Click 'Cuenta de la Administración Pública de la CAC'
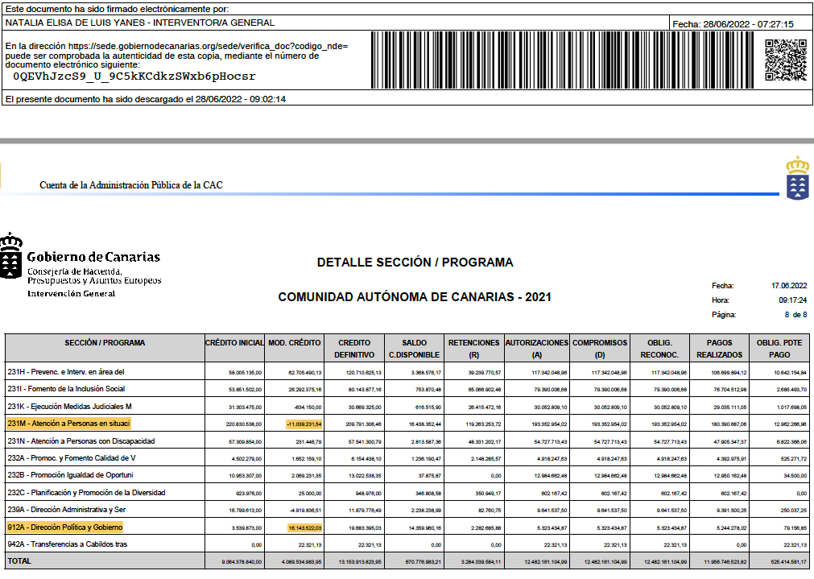Viewport: 814px width, 579px height. [130, 185]
